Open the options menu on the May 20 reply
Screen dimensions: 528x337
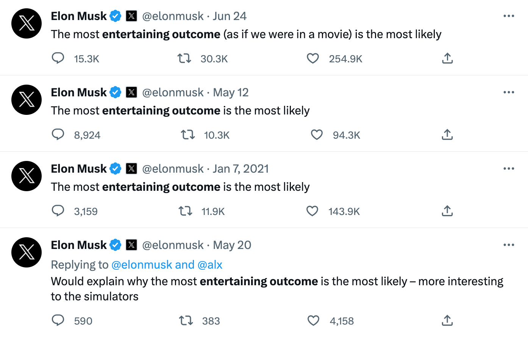[x=509, y=244]
